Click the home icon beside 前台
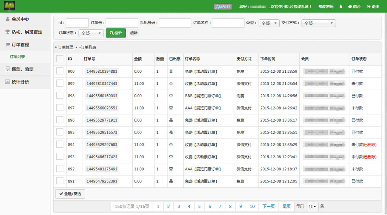This screenshot has width=387, height=215. 350,6
